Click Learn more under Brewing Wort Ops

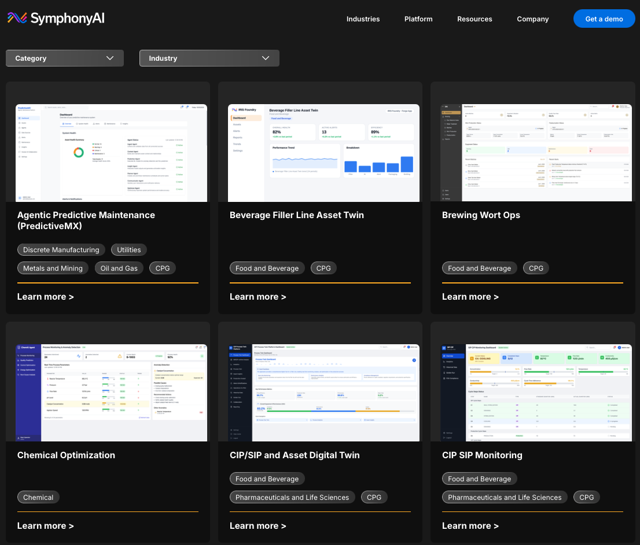point(470,297)
